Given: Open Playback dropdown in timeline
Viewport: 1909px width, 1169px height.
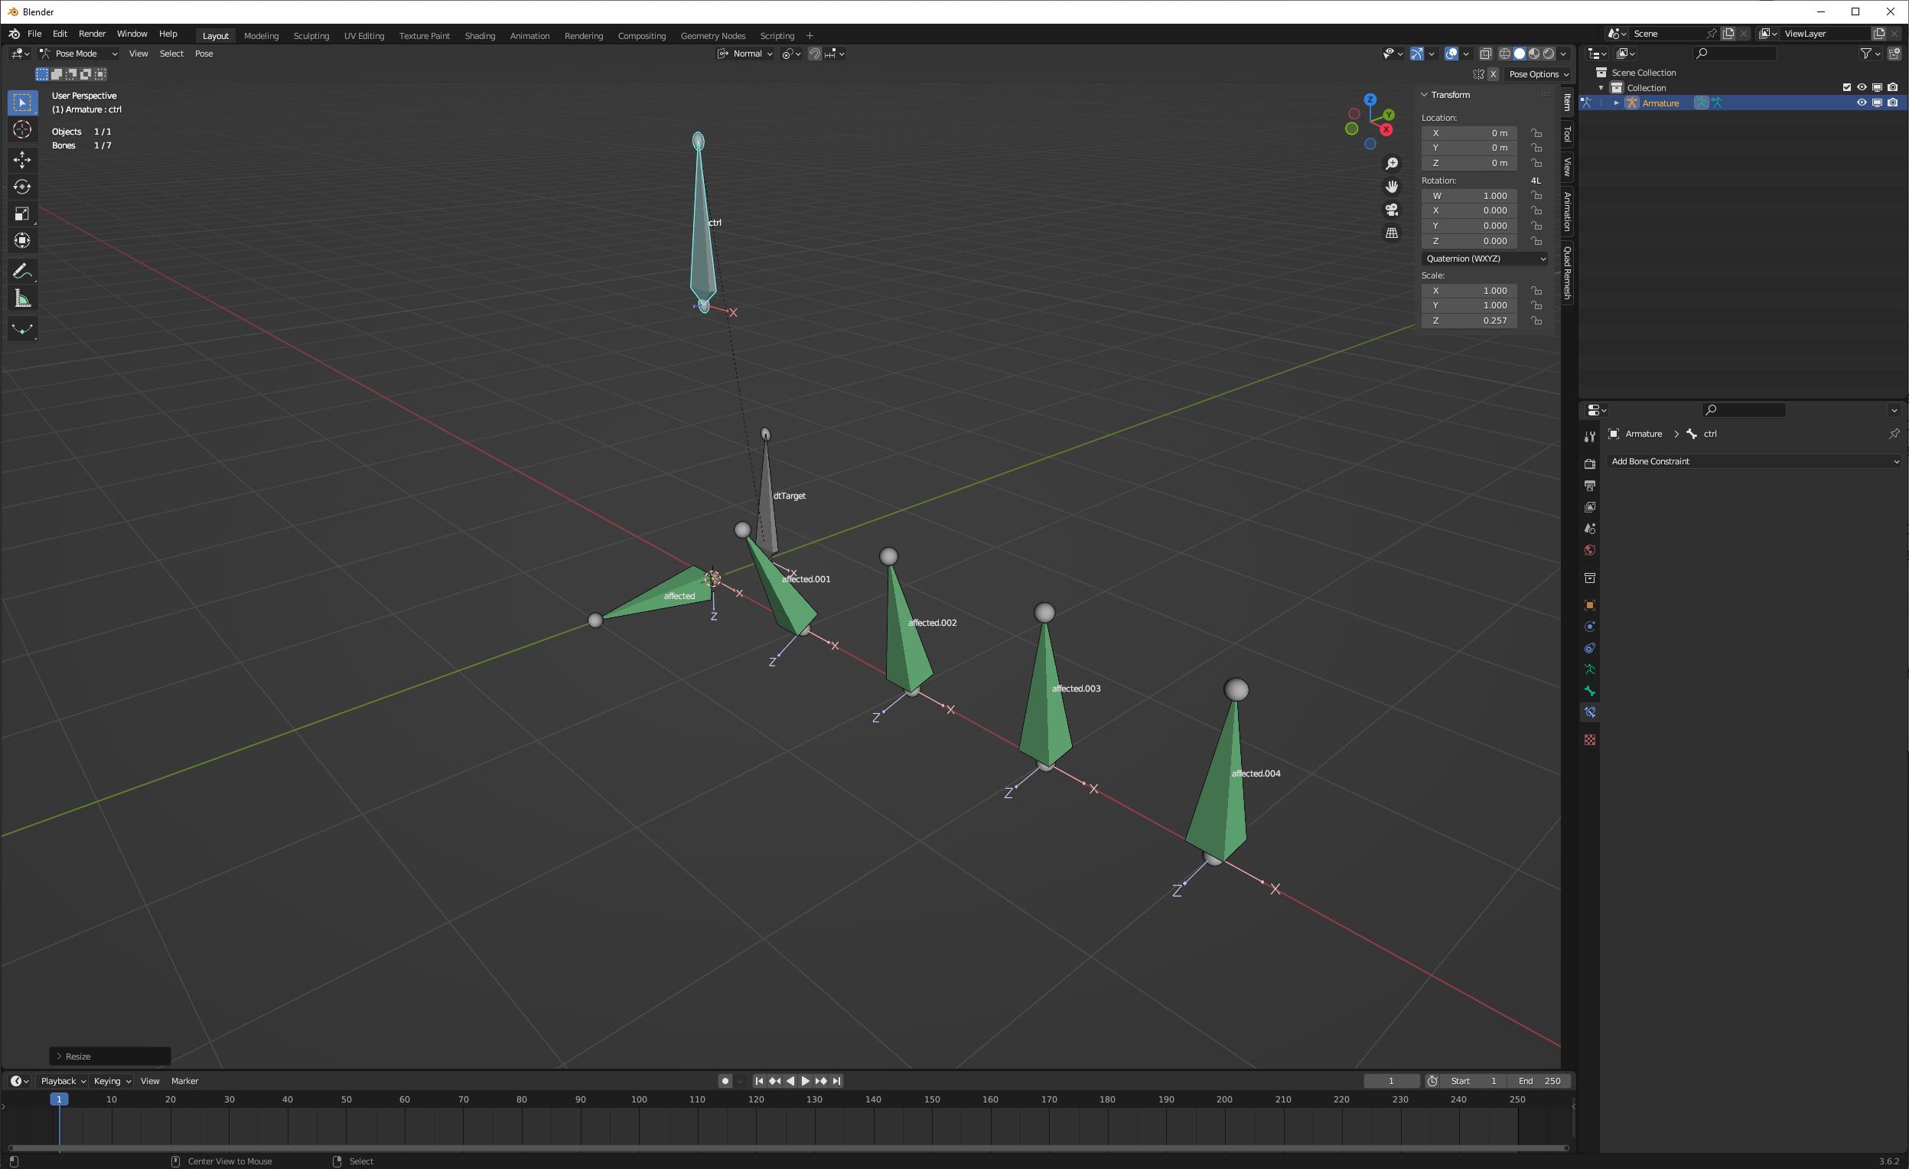Looking at the screenshot, I should click(x=62, y=1082).
